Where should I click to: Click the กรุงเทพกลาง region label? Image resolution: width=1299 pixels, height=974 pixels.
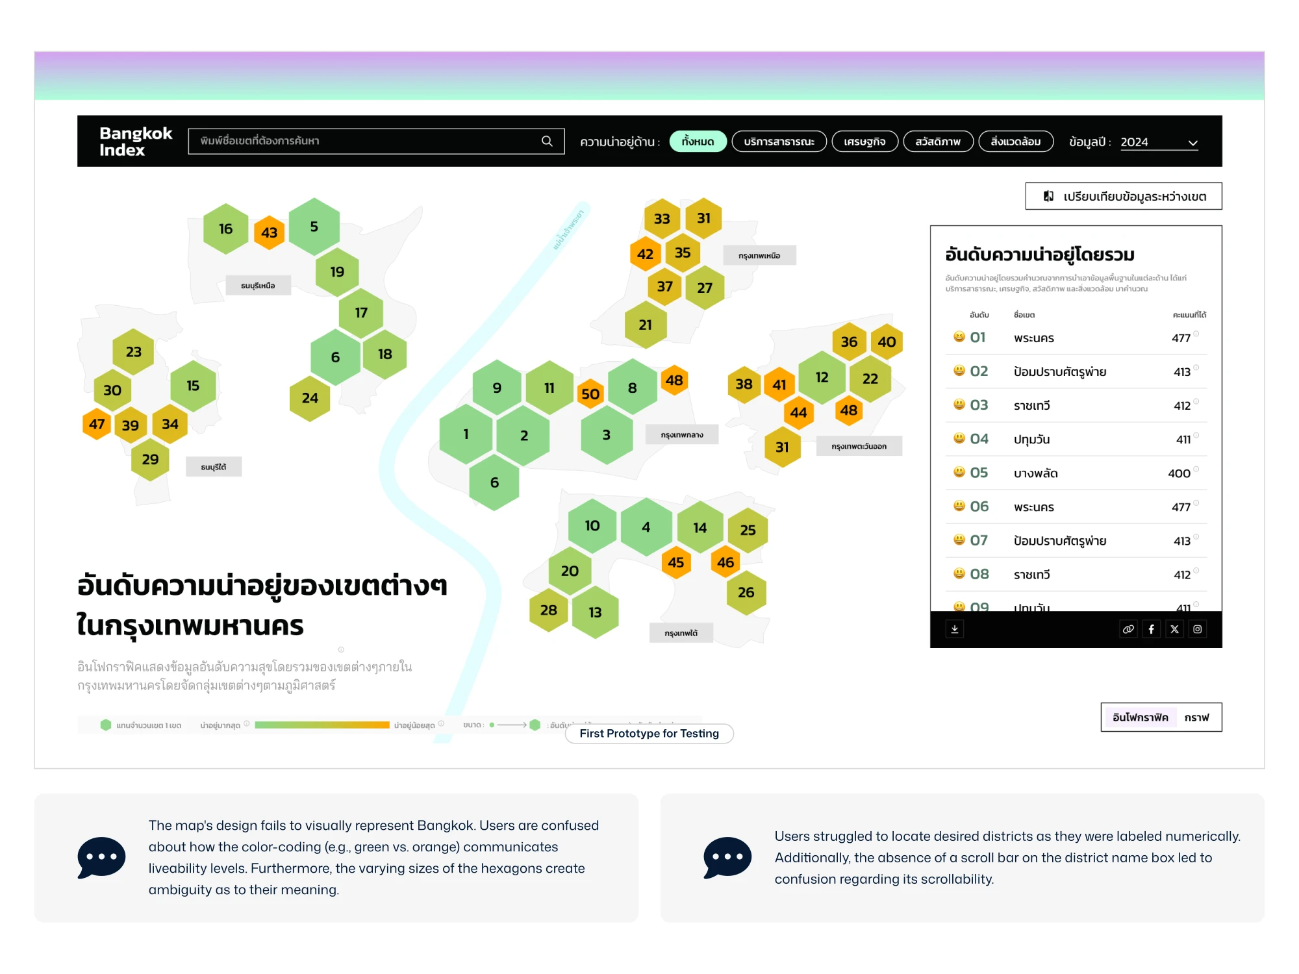[x=681, y=434]
